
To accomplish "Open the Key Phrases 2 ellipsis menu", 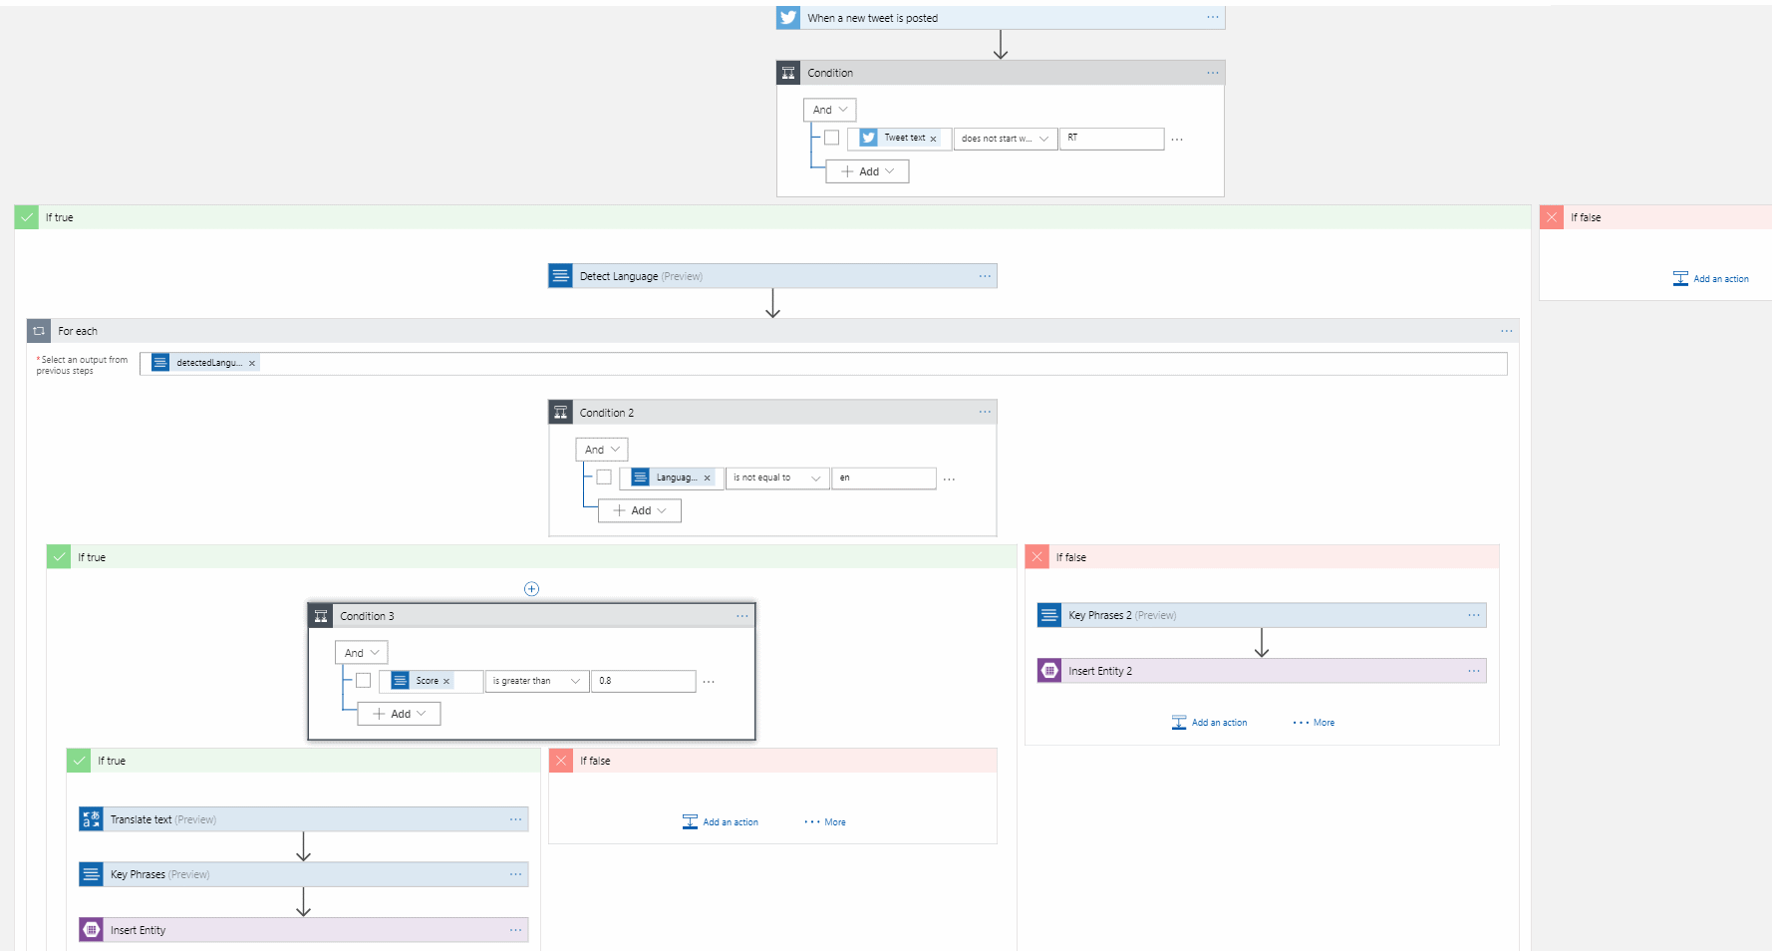I will click(1473, 615).
